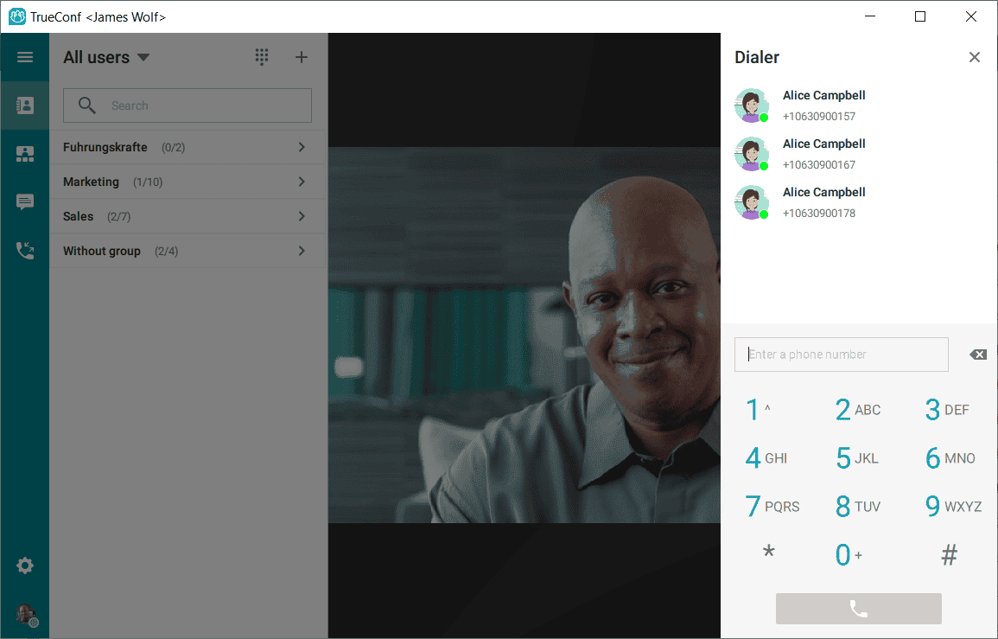998x639 pixels.
Task: Open the hamburger main menu
Action: (25, 57)
